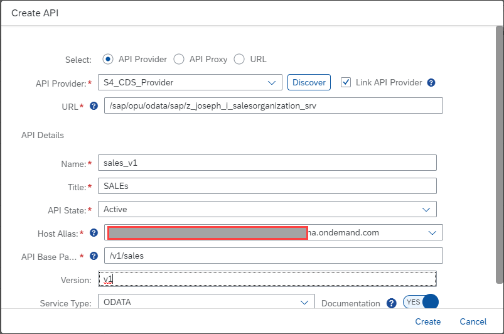Select the API Proxy radio button

[179, 60]
